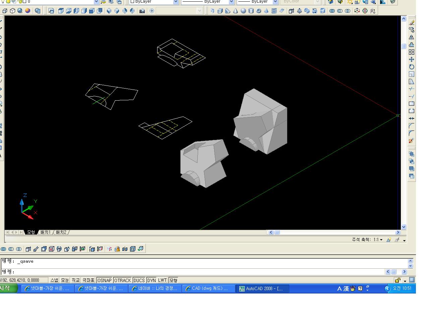The height and width of the screenshot is (322, 430).
Task: Select the Pyramid solid tool
Action: (x=266, y=11)
